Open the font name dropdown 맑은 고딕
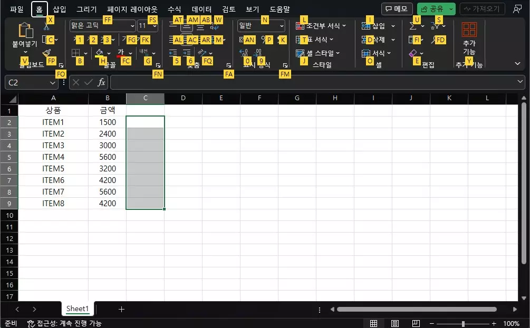Image resolution: width=530 pixels, height=328 pixels. coord(132,26)
